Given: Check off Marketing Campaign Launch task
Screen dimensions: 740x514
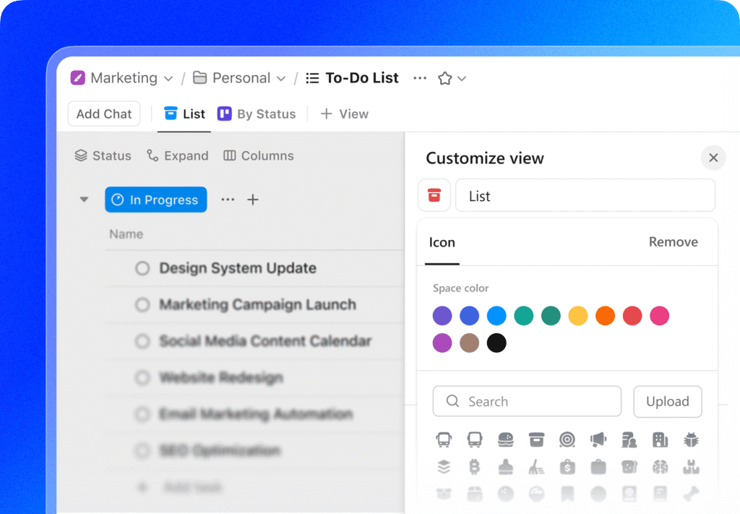Looking at the screenshot, I should coord(143,305).
